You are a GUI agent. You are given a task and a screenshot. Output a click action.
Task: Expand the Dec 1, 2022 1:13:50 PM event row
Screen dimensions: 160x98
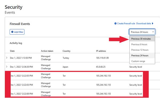click(x=7, y=58)
